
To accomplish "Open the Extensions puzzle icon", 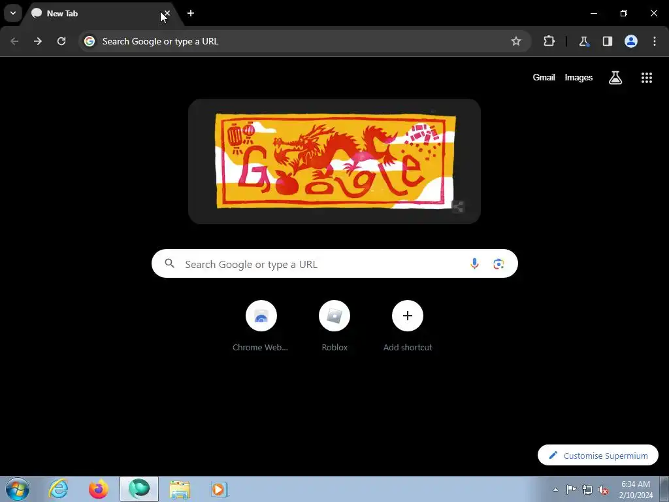I will click(549, 41).
